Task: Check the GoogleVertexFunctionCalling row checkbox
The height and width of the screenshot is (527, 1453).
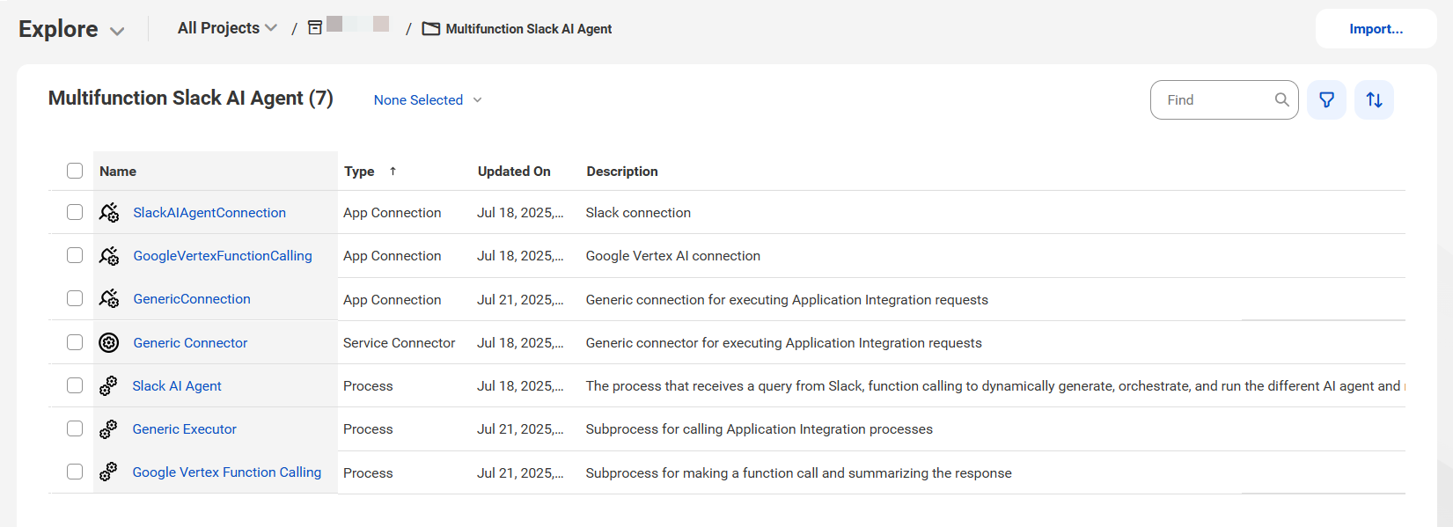Action: click(75, 255)
